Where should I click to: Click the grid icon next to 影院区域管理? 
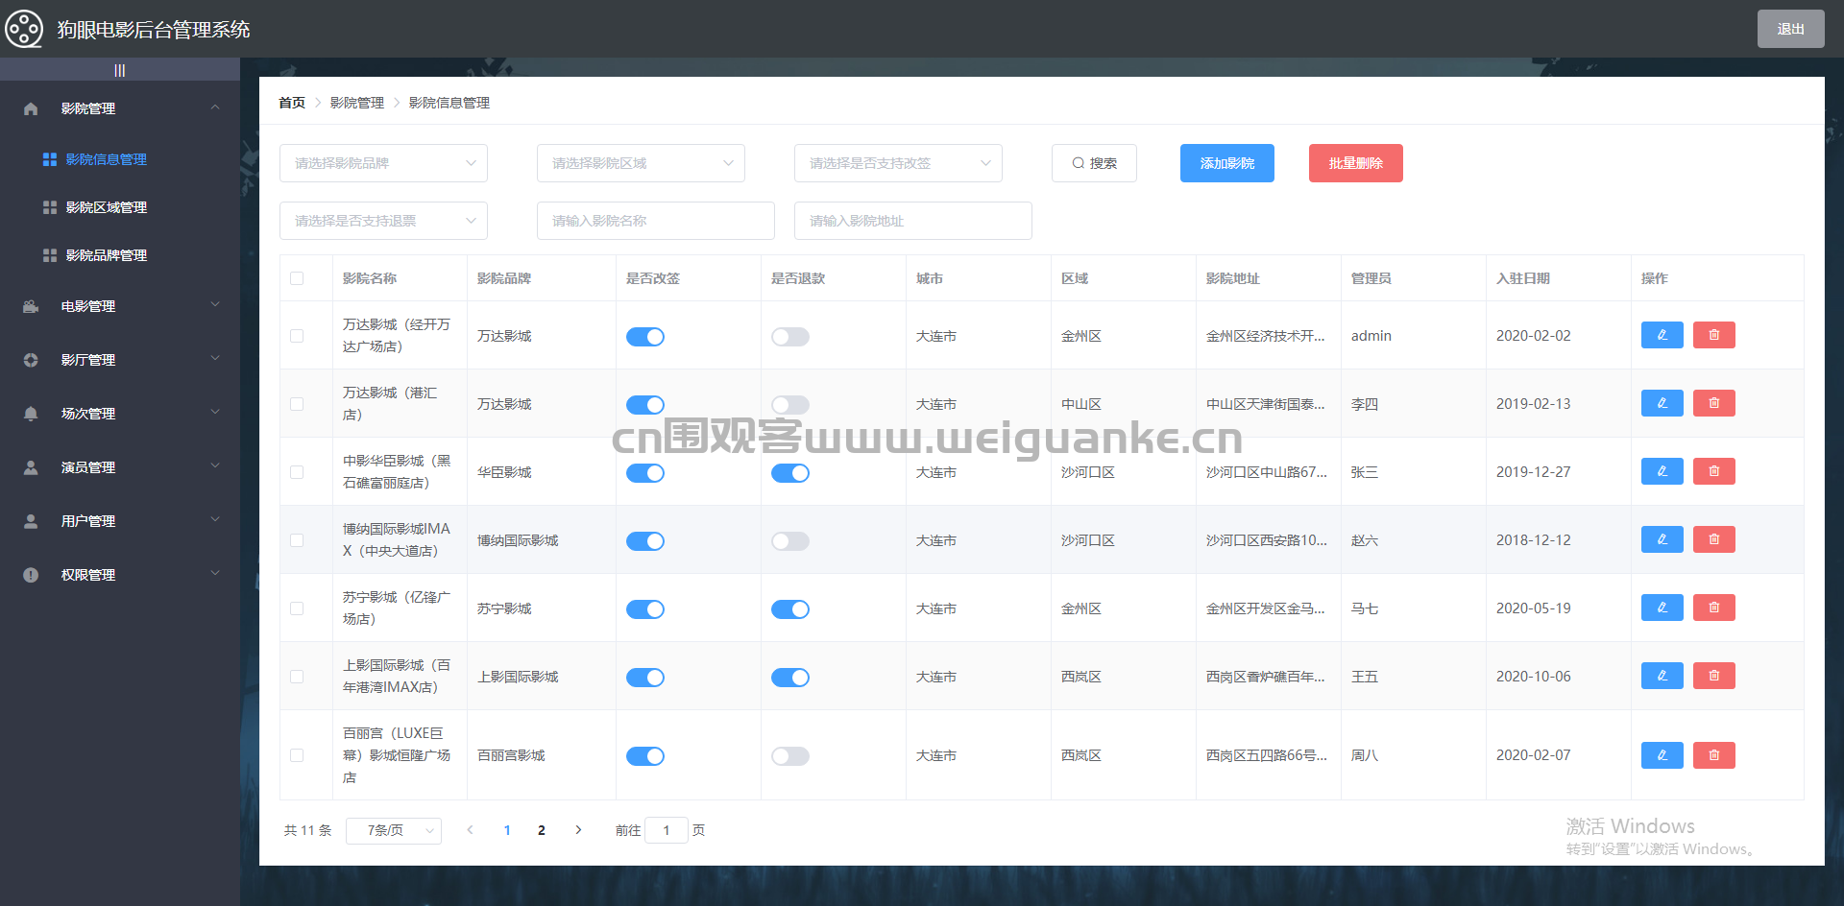[x=50, y=207]
